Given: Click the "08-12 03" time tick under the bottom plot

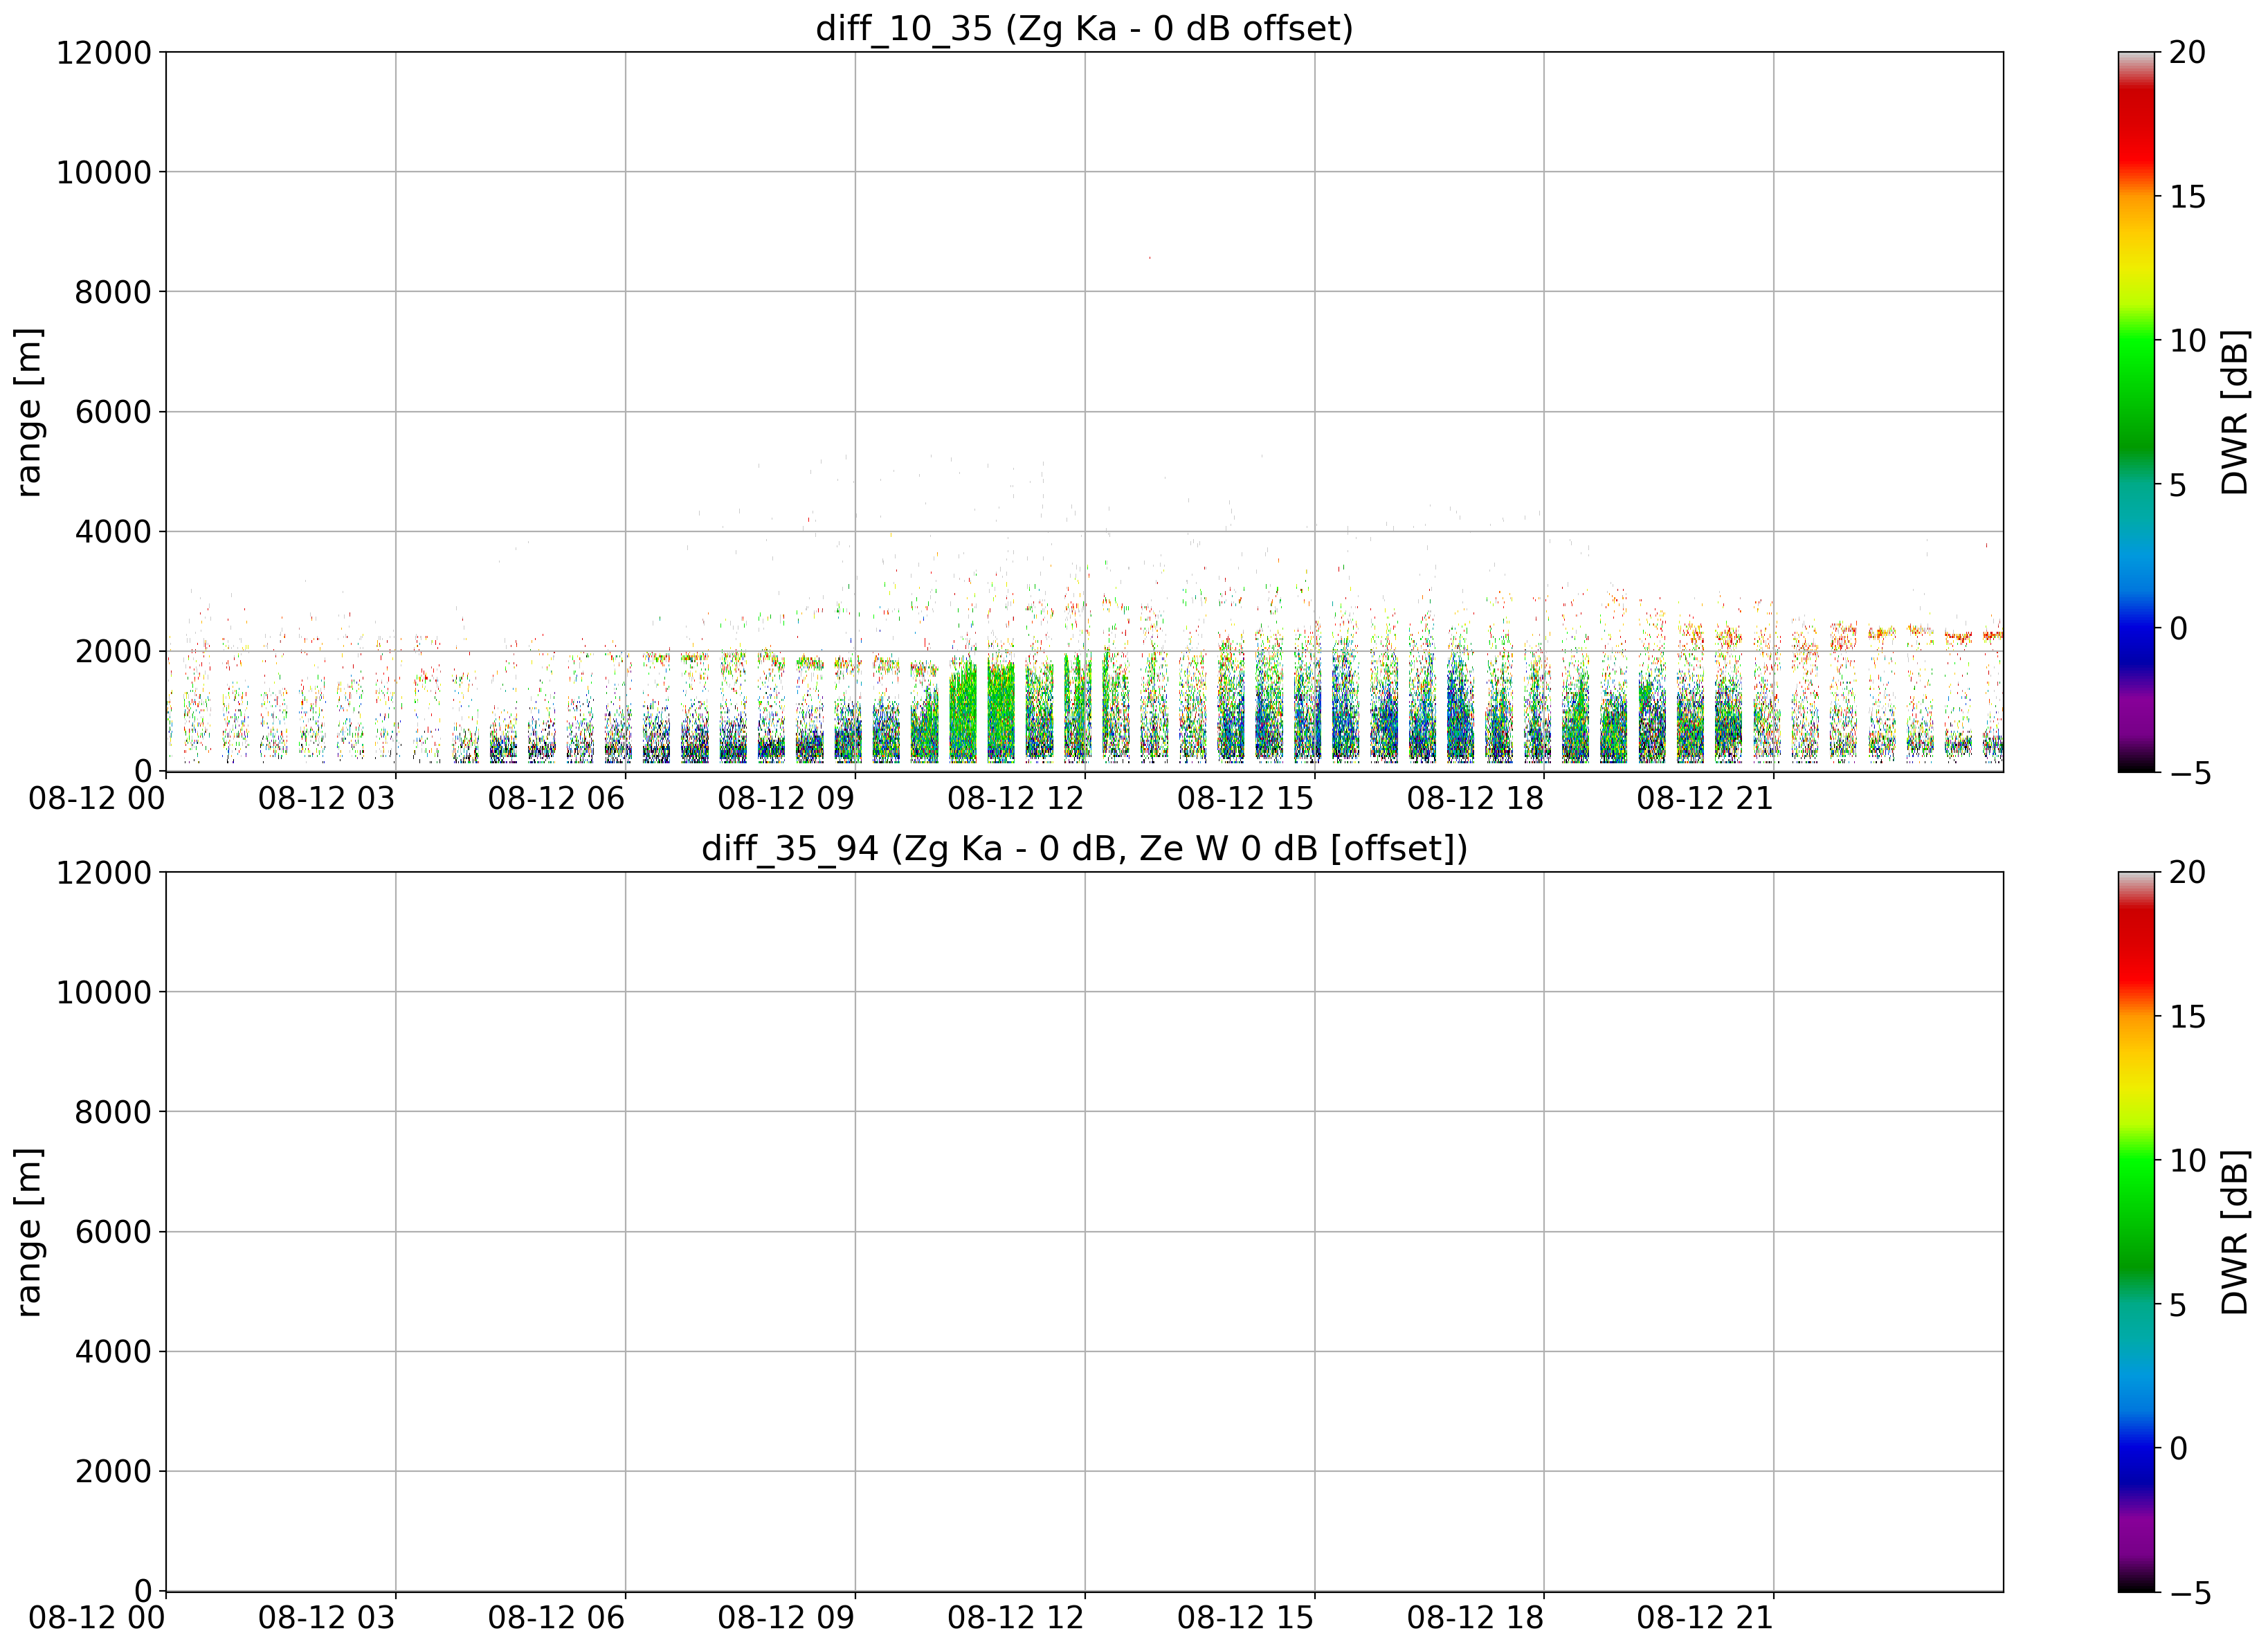Looking at the screenshot, I should pos(327,1619).
